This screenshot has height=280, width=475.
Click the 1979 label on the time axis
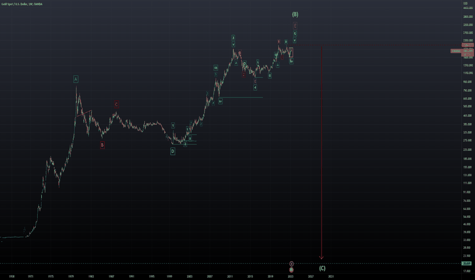pos(71,276)
